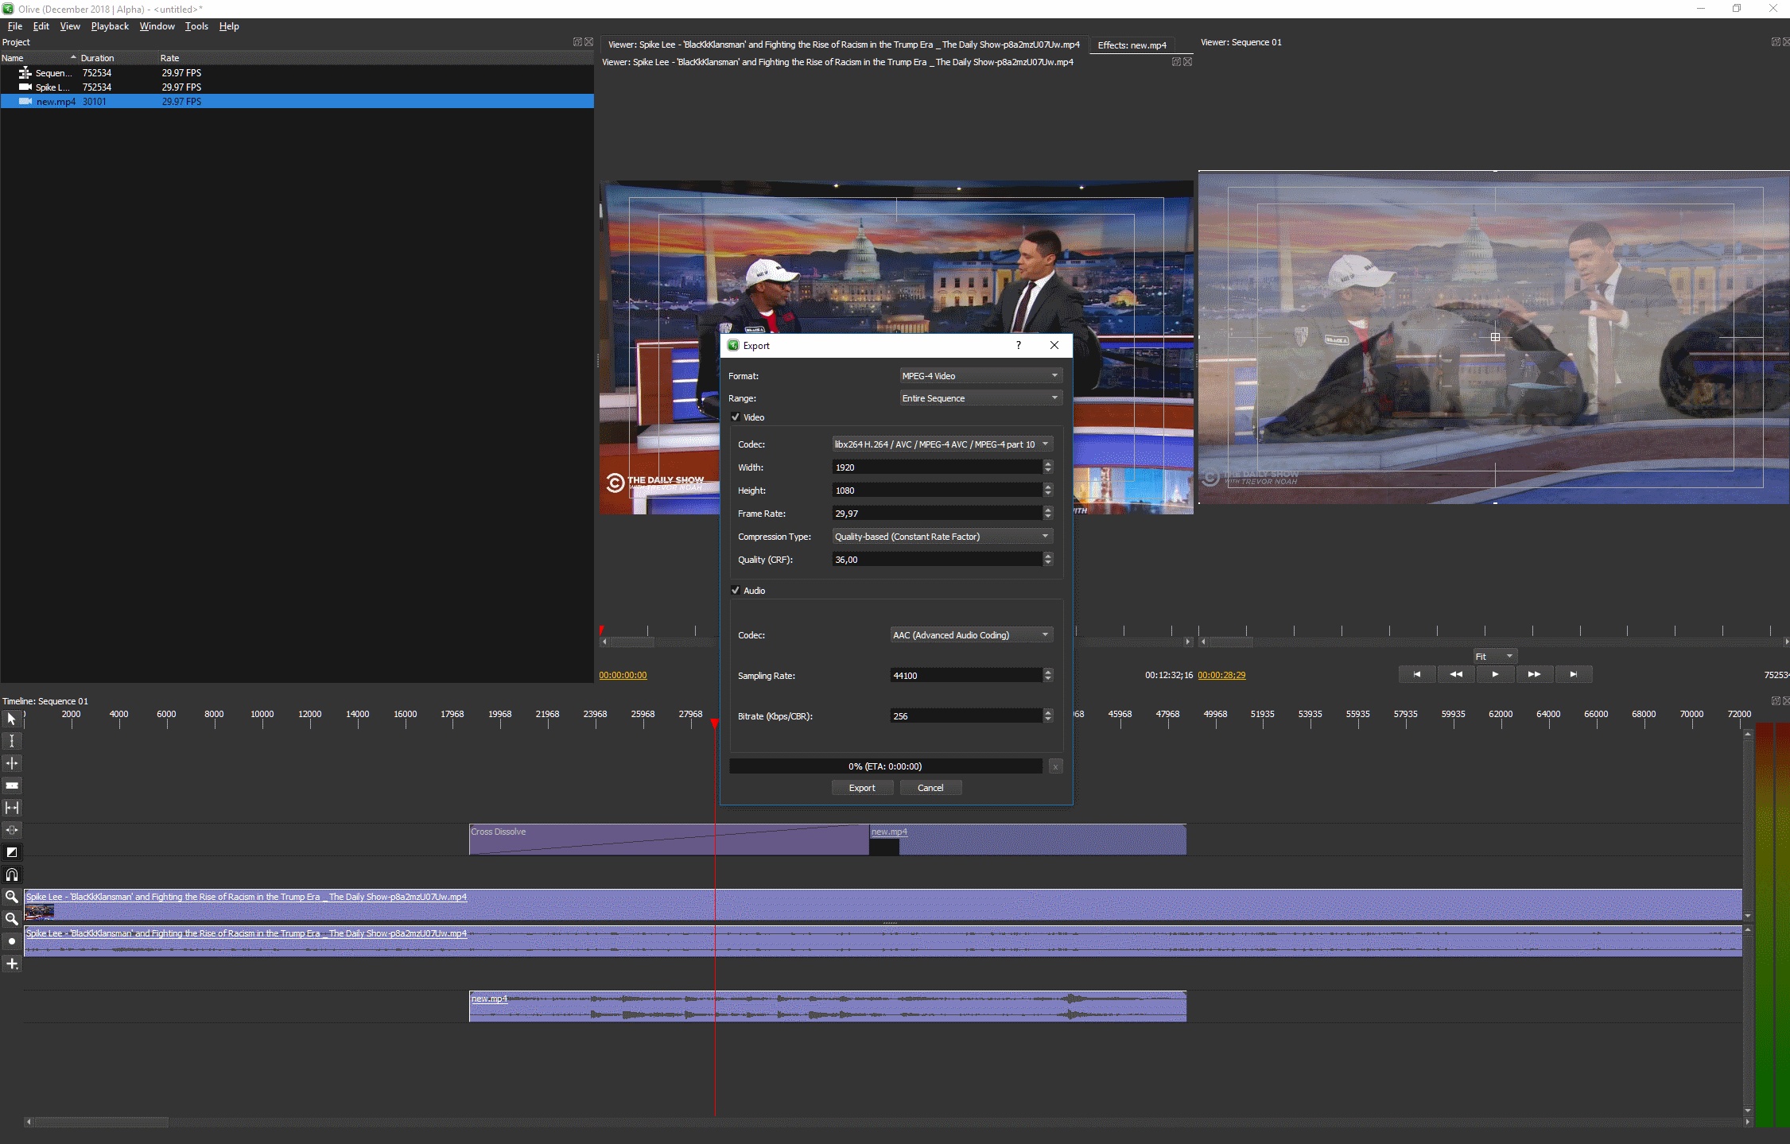Float the footage viewer panel
1790x1144 pixels.
(1176, 62)
